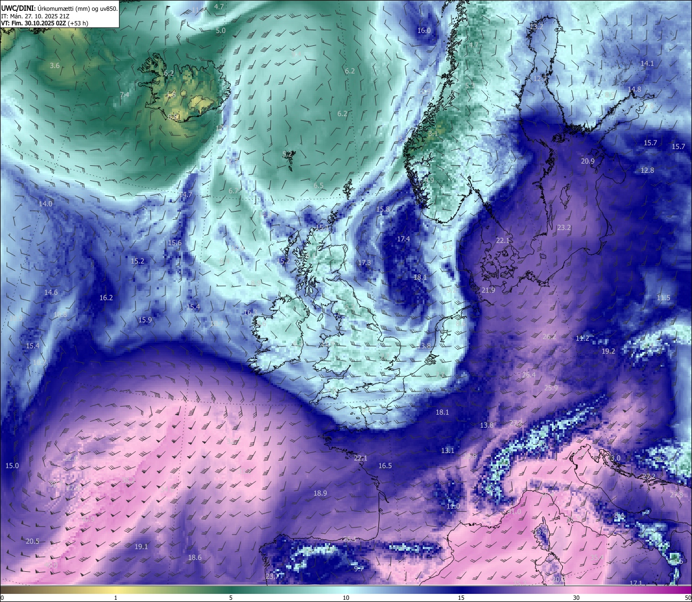Click the '19.2' value label
692x602 pixels.
608,350
